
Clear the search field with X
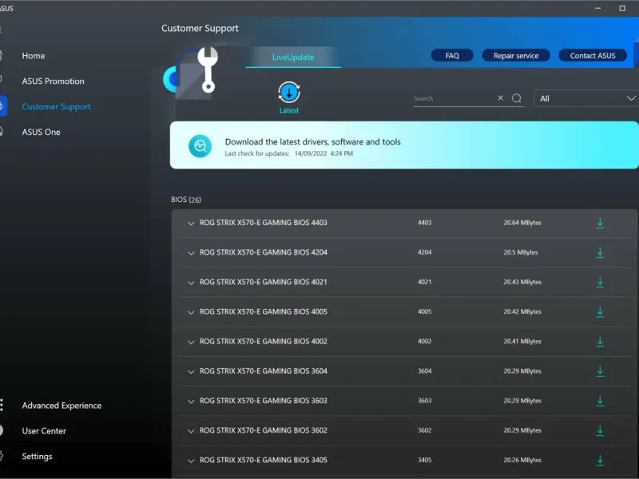click(x=501, y=97)
